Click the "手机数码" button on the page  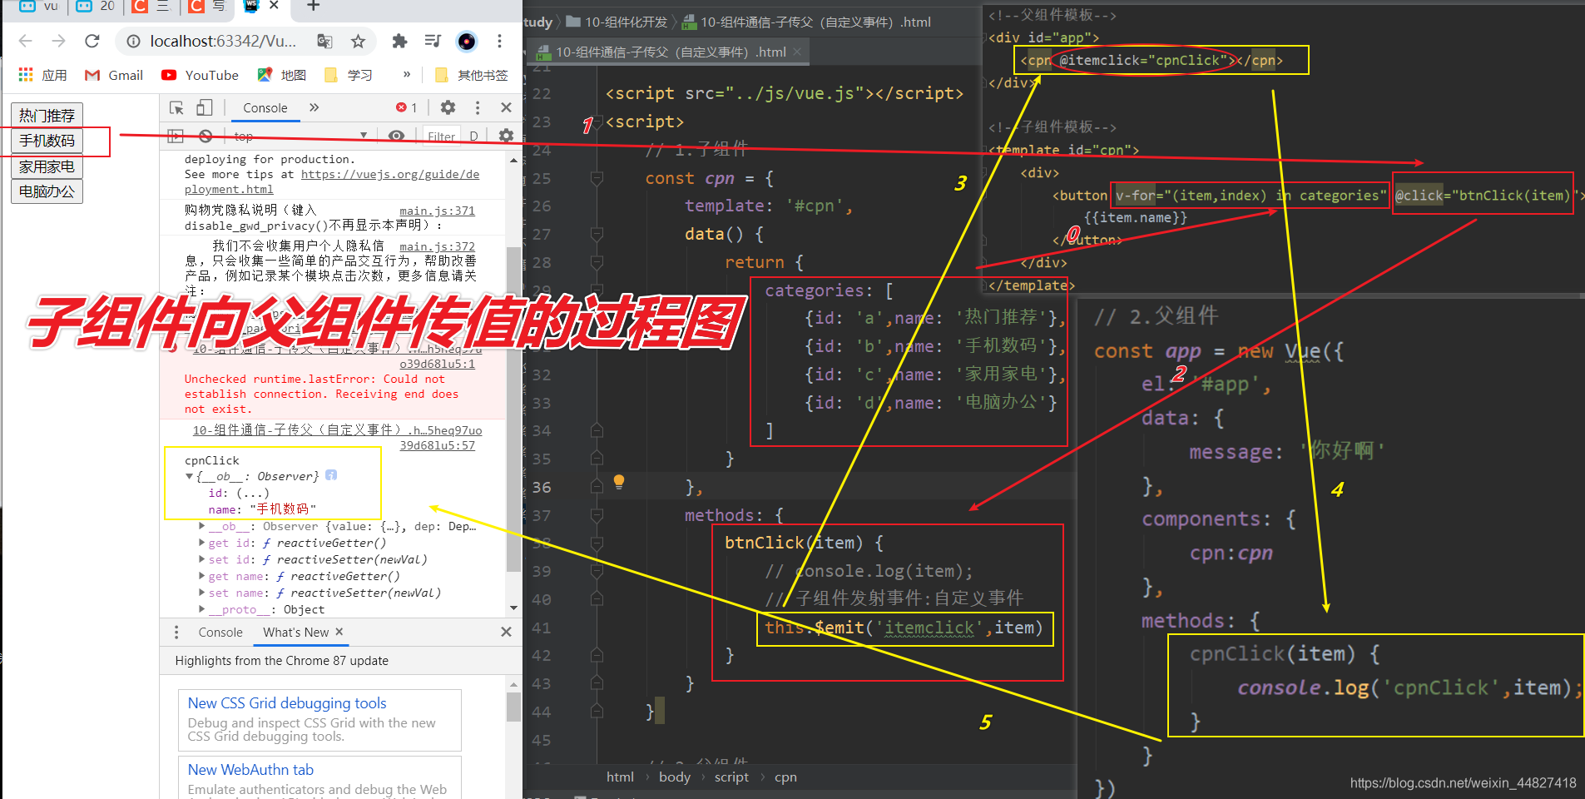coord(46,141)
